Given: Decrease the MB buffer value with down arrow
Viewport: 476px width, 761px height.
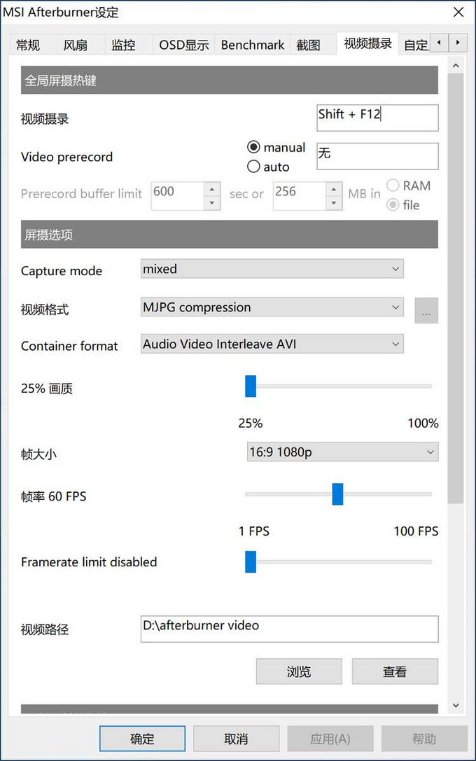Looking at the screenshot, I should pos(334,203).
